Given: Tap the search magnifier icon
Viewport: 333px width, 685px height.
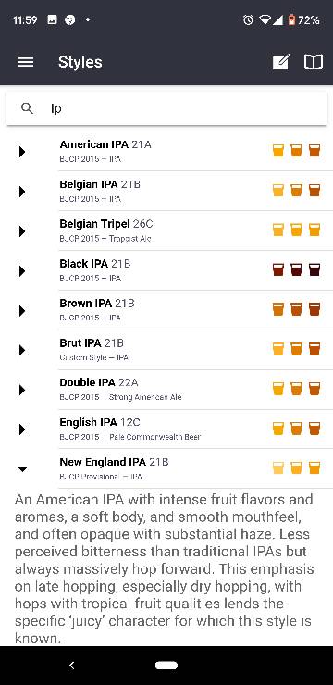Looking at the screenshot, I should (x=27, y=108).
